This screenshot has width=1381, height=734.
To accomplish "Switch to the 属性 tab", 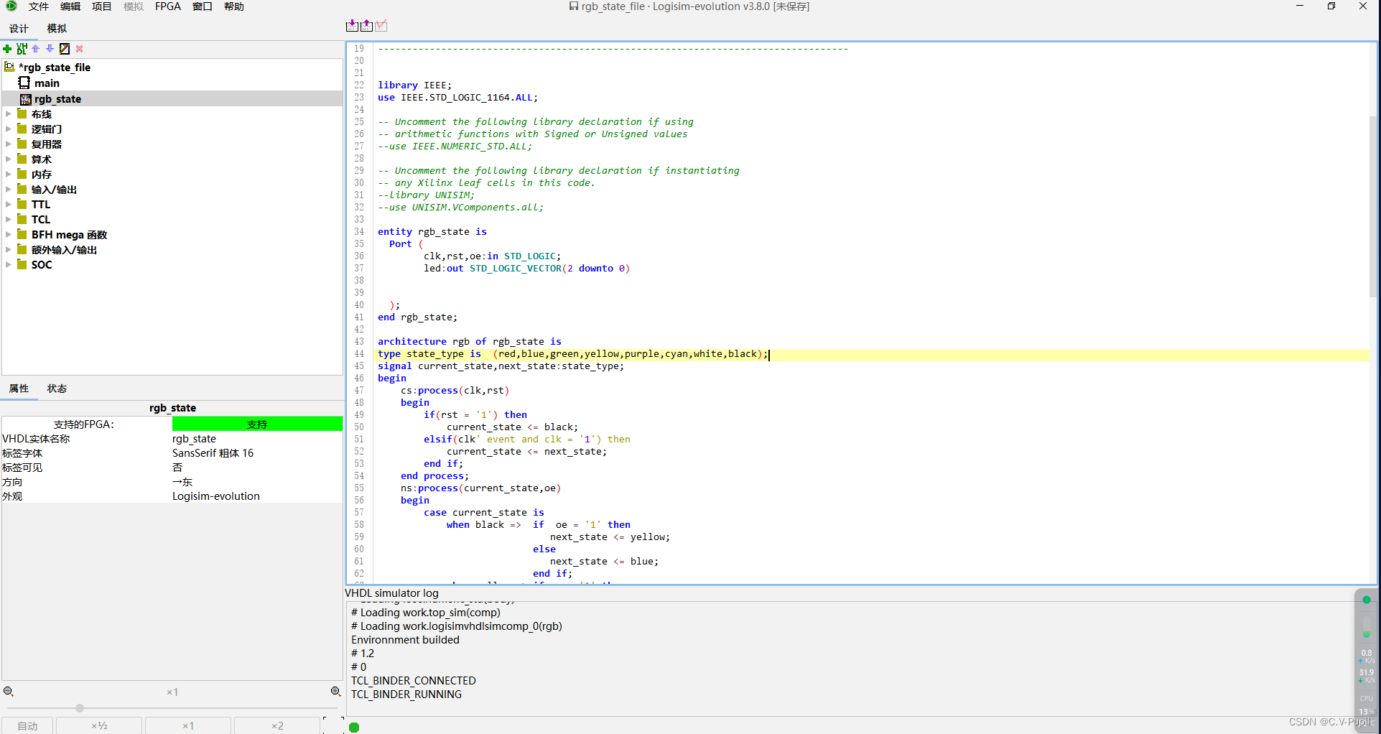I will 19,389.
